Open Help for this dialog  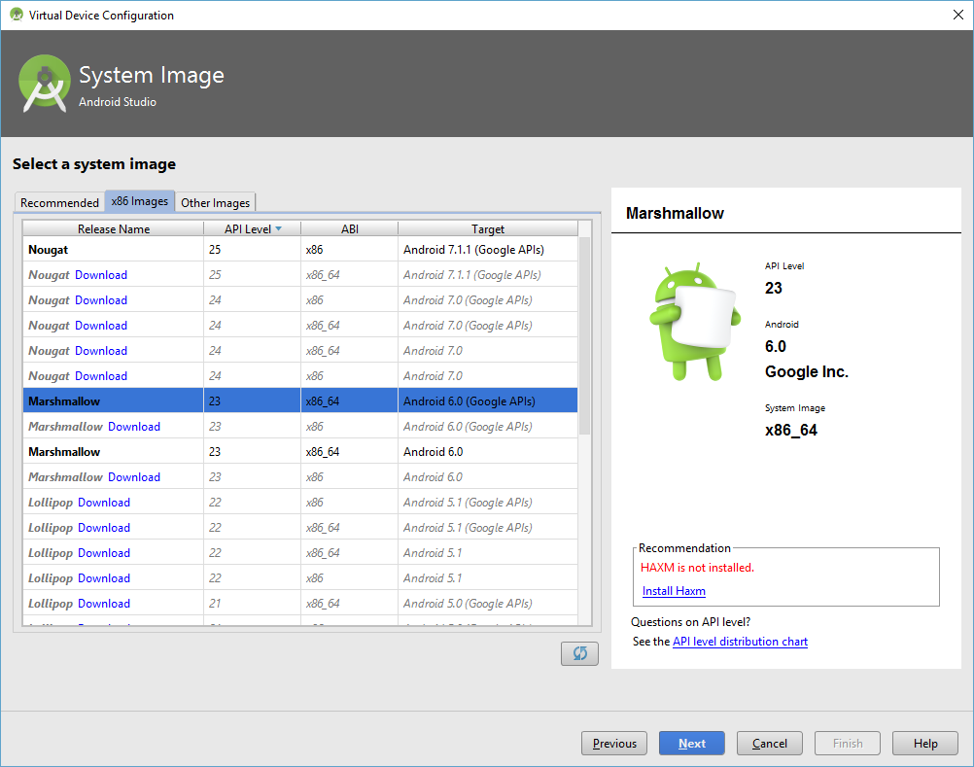(925, 744)
